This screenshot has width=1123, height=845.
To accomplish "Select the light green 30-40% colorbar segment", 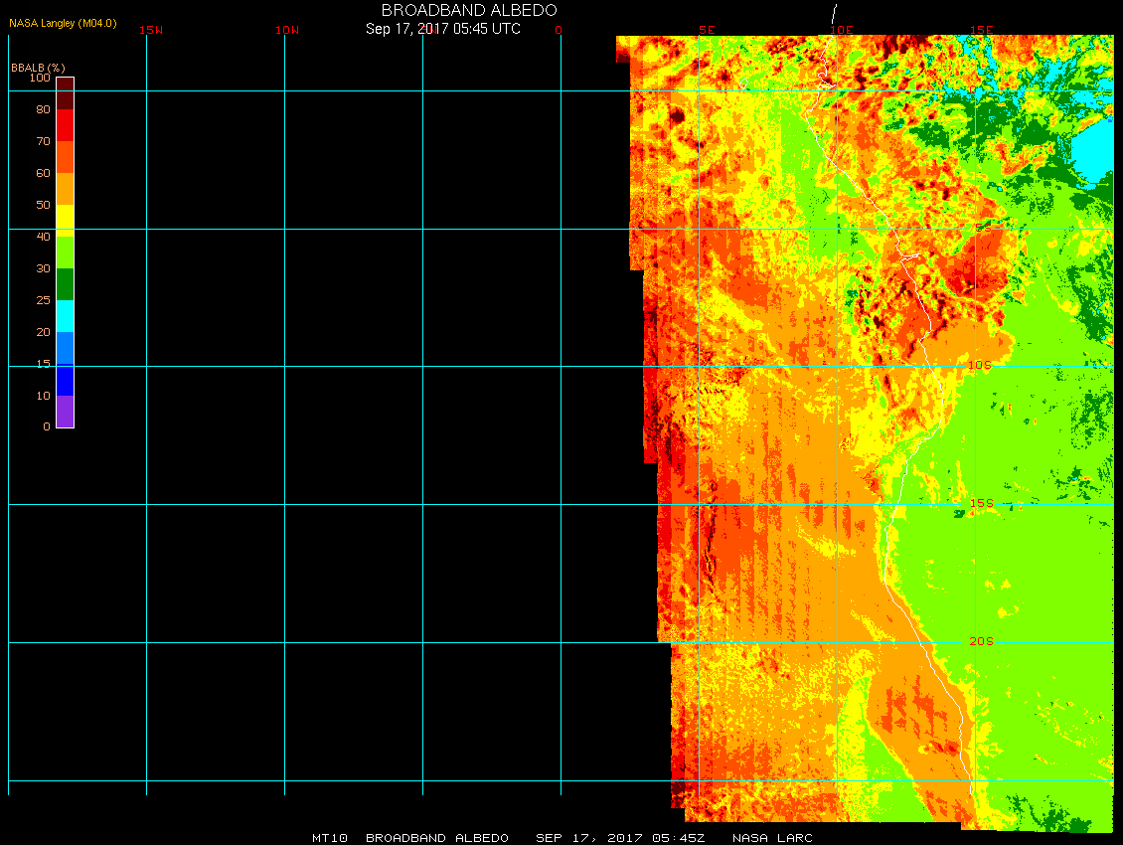I will click(65, 253).
